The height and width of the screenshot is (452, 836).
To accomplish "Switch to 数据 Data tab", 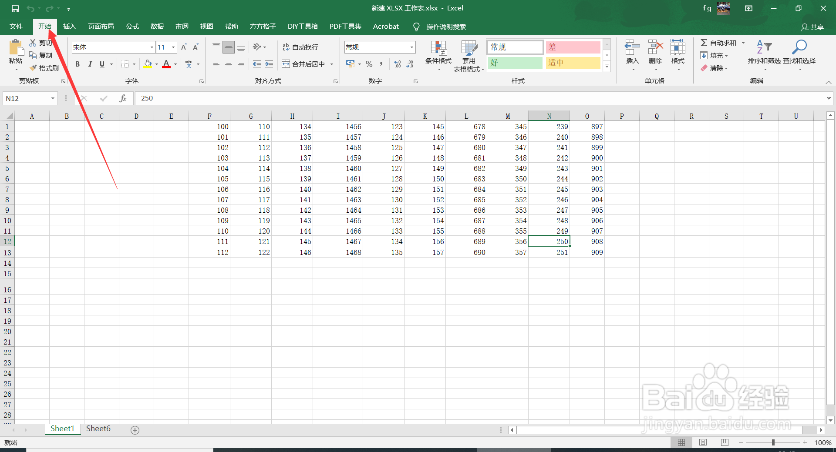I will [157, 27].
